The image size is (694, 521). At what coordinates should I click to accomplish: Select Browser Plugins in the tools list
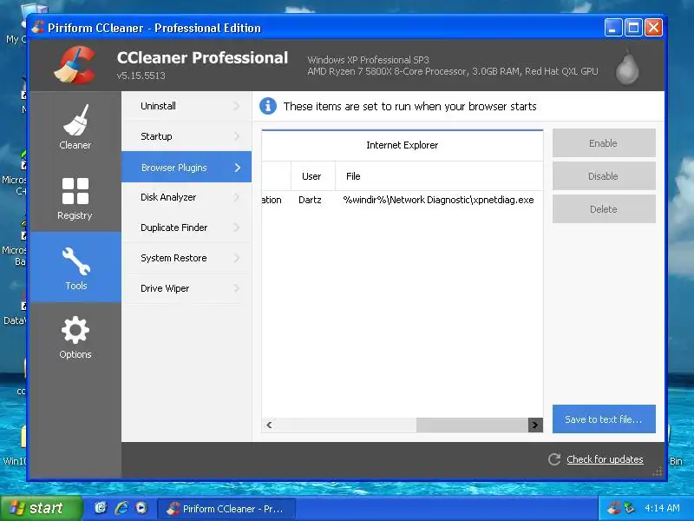[x=187, y=167]
